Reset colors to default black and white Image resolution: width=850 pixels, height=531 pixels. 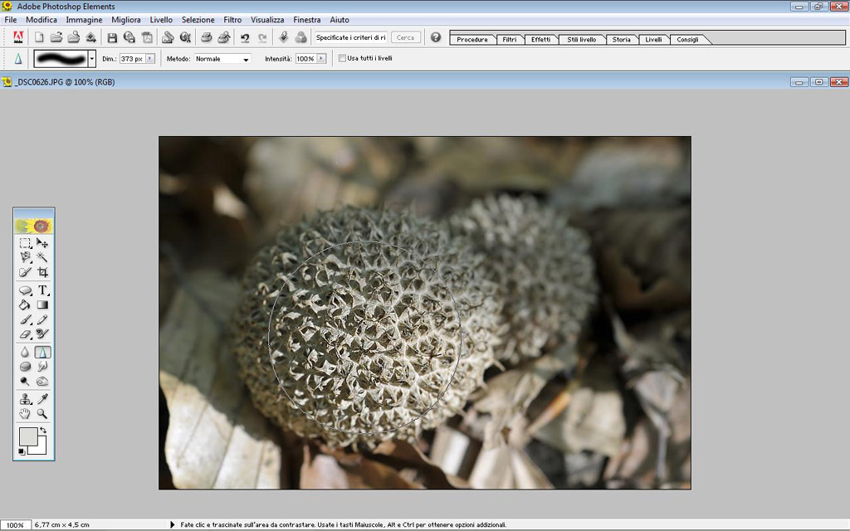(x=22, y=452)
